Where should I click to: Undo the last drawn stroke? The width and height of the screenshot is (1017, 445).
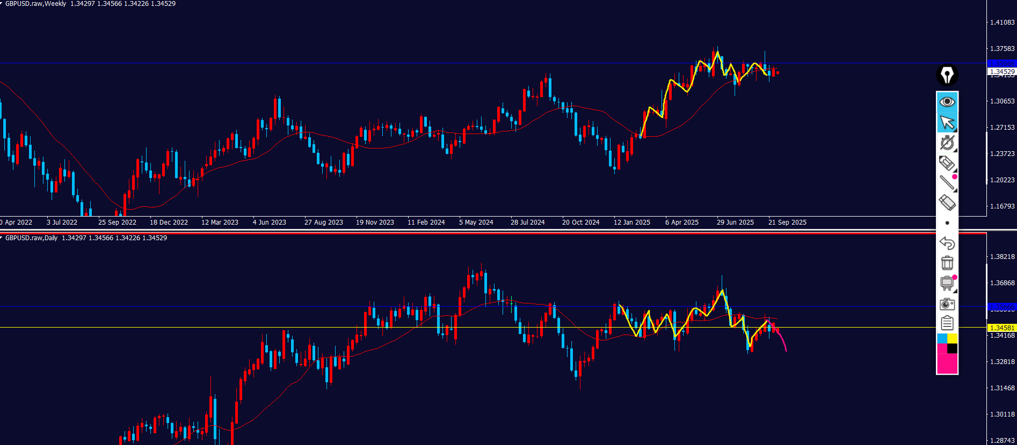click(947, 243)
